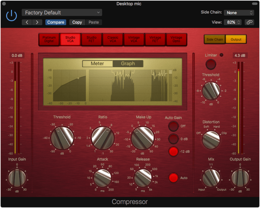Show the Side Chain panel
Screen dimensions: 260x208
(214, 39)
